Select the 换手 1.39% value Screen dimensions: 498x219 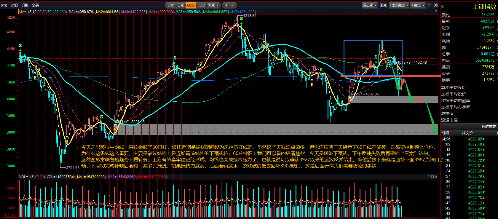pyautogui.click(x=489, y=80)
